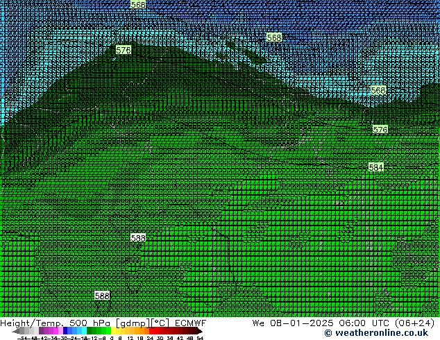440x340 pixels.
Task: Click the '[°C]' unit label
Action: (160, 323)
